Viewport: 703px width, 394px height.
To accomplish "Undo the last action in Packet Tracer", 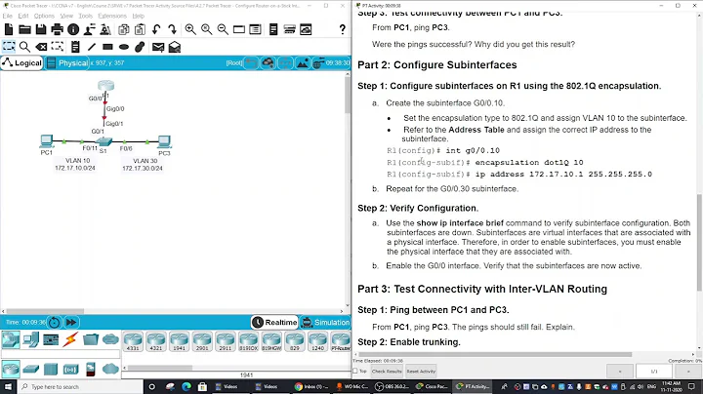I will click(156, 29).
